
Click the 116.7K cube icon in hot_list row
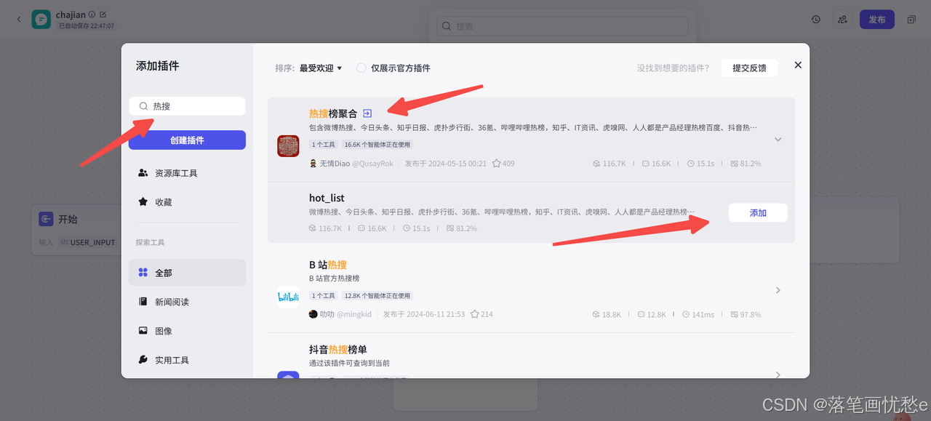(x=313, y=228)
